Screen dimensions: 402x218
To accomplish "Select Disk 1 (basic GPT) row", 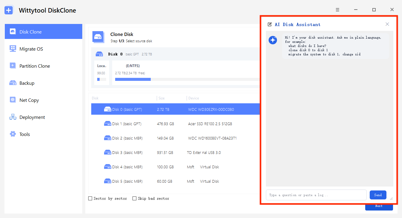I will pos(176,124).
